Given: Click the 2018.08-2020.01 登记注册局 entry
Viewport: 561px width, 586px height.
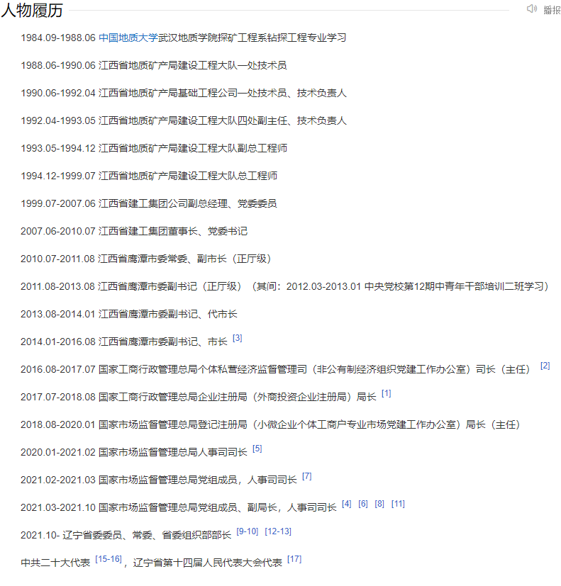Looking at the screenshot, I should [270, 425].
